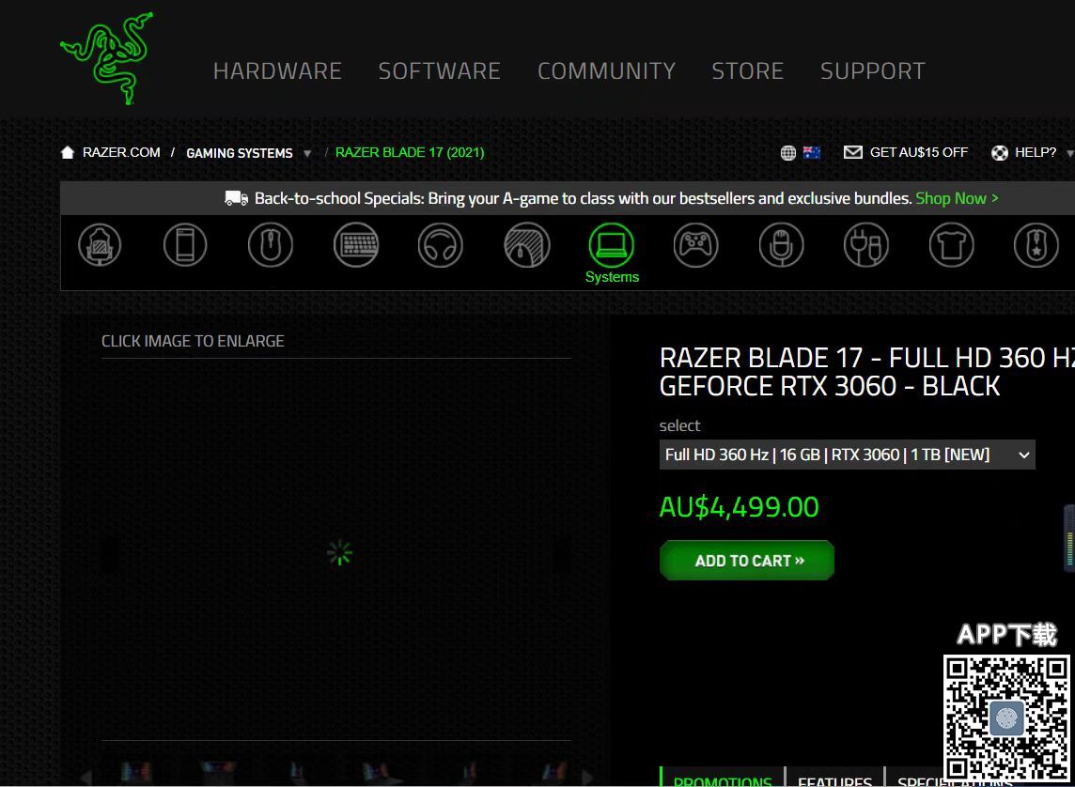Image resolution: width=1075 pixels, height=787 pixels.
Task: Choose the keyboards category icon
Action: [x=356, y=245]
